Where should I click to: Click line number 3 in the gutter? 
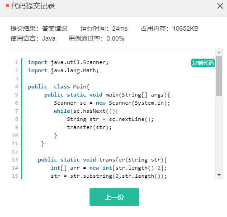point(17,78)
